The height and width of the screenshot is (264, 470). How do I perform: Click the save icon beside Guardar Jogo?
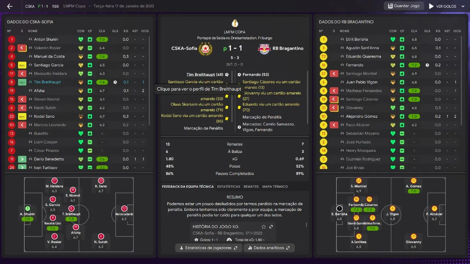[390, 6]
